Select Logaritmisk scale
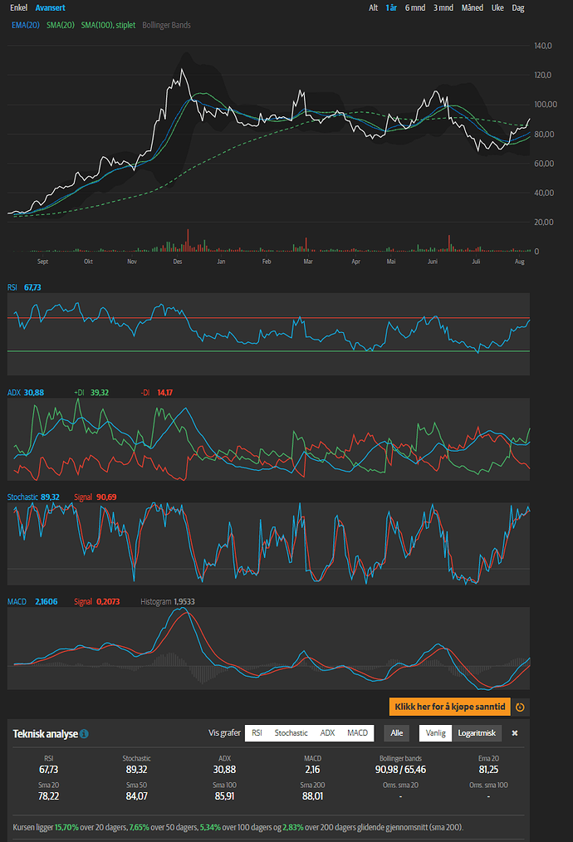The image size is (573, 842). click(x=477, y=733)
